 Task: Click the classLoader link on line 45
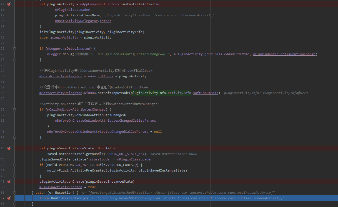[101, 159]
